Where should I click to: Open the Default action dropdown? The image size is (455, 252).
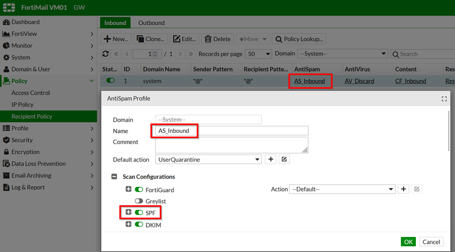pyautogui.click(x=209, y=159)
